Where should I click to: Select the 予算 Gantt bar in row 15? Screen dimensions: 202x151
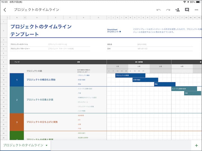pos(192,93)
